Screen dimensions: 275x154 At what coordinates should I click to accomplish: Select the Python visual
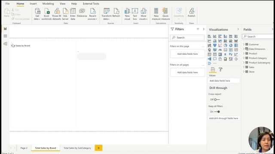231,54
